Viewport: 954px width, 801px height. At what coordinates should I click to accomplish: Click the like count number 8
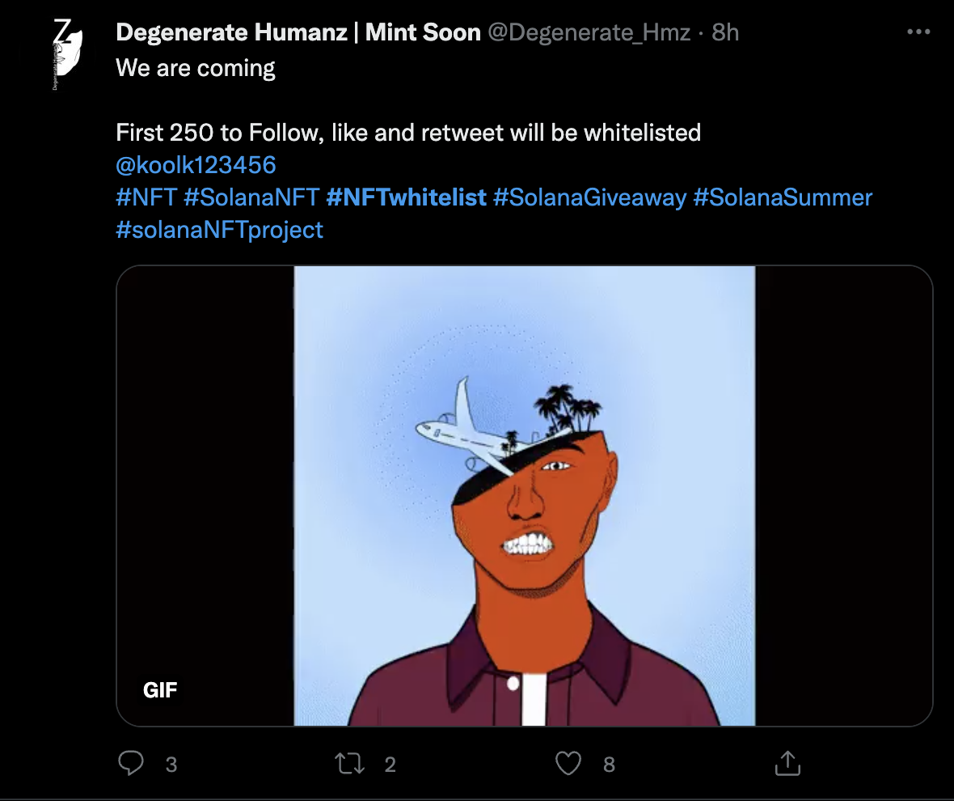(609, 765)
